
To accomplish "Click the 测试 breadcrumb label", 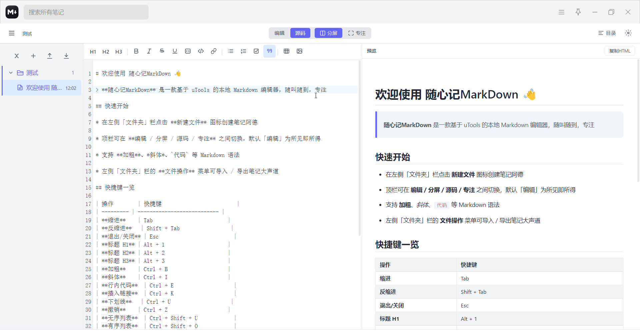I will coord(27,34).
